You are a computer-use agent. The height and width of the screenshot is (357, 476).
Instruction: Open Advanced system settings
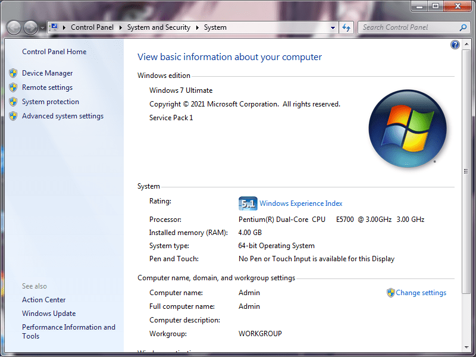62,116
